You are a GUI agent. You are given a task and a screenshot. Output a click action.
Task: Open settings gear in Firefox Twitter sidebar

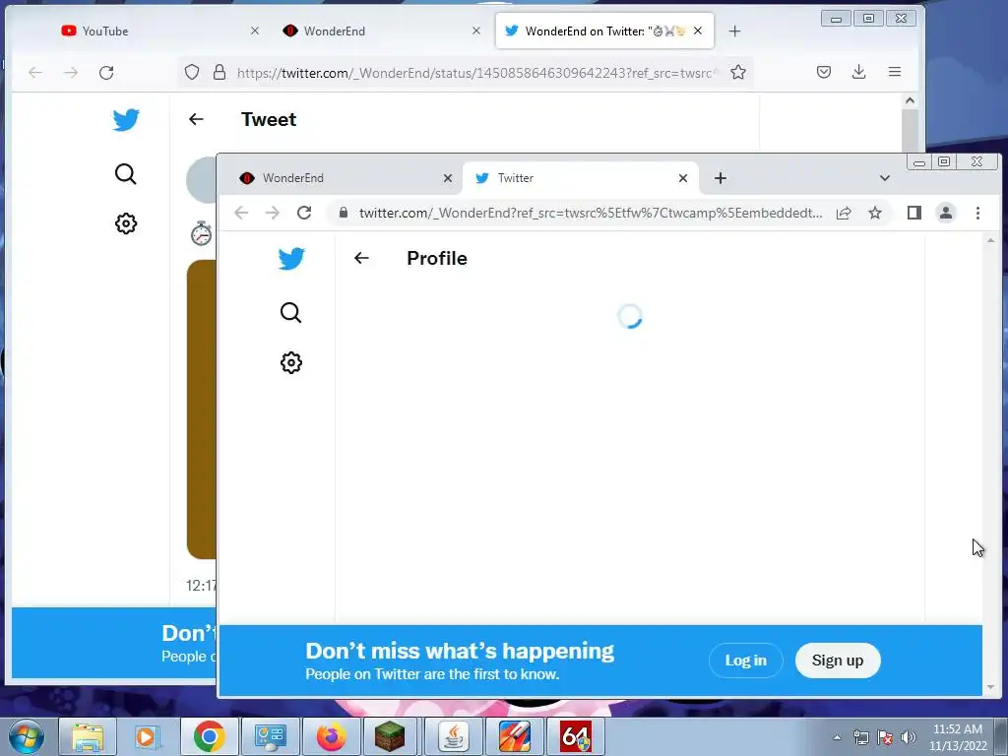pyautogui.click(x=126, y=223)
